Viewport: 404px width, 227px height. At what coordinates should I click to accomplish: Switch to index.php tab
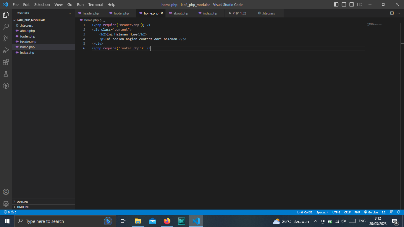(x=210, y=13)
